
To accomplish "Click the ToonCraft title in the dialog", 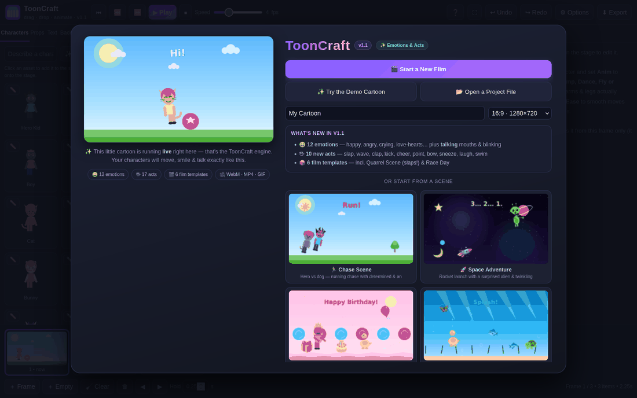I will [x=317, y=46].
